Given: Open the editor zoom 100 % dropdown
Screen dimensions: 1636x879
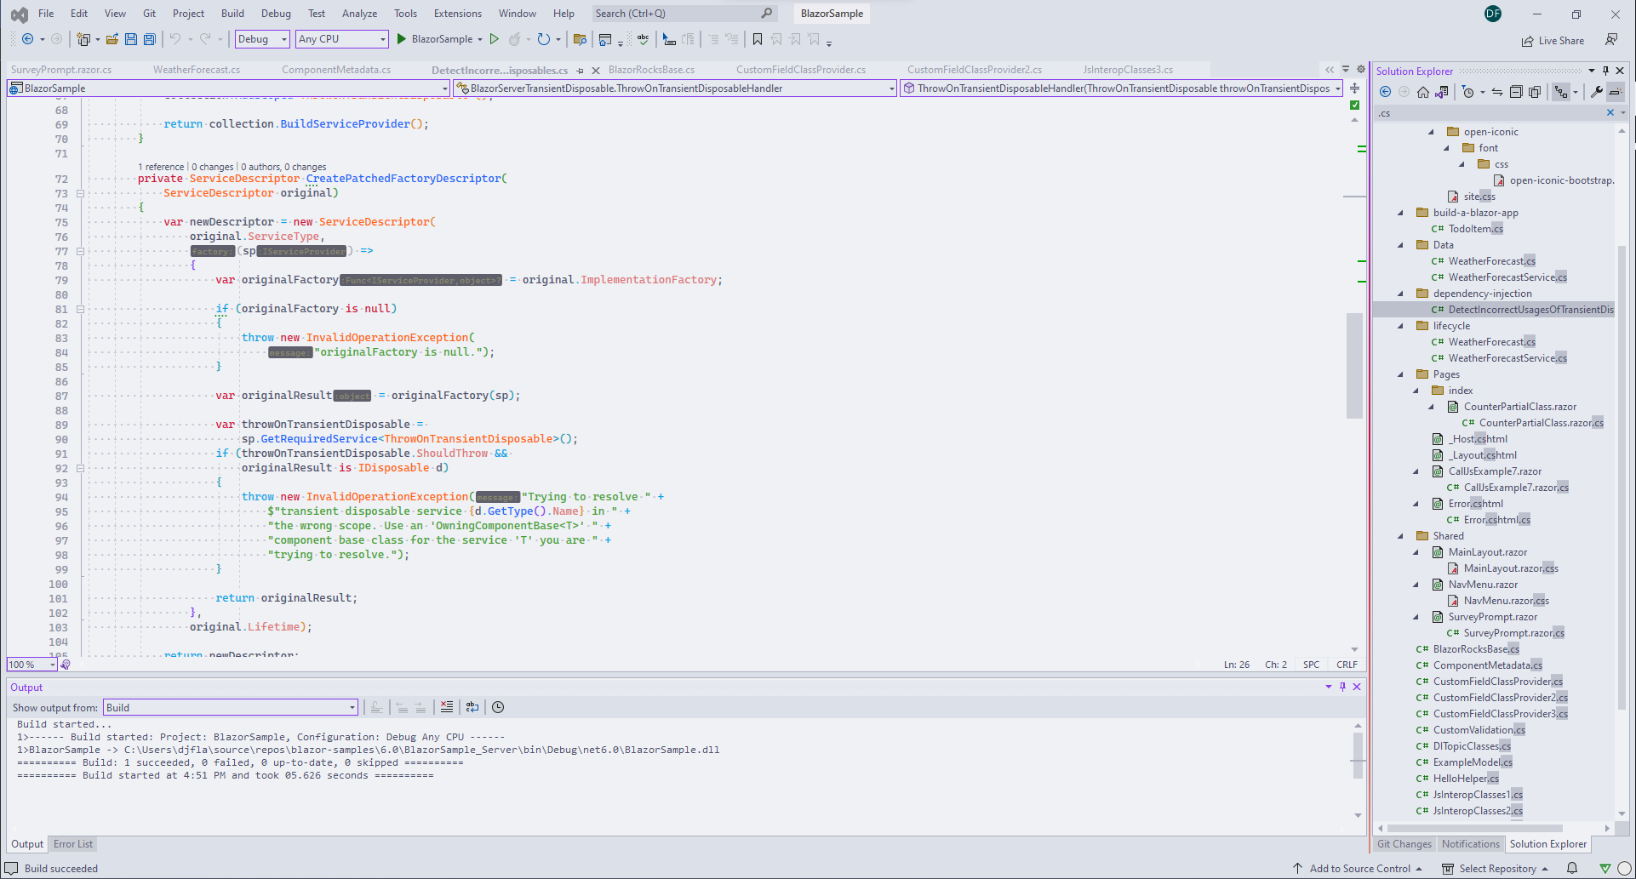Looking at the screenshot, I should pyautogui.click(x=31, y=665).
